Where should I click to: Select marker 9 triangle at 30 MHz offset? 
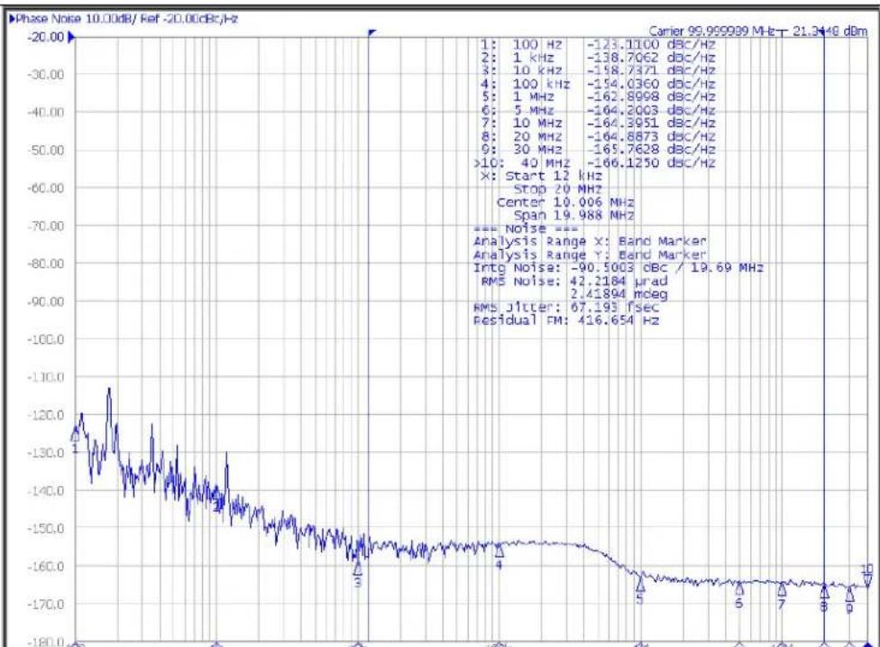(849, 593)
